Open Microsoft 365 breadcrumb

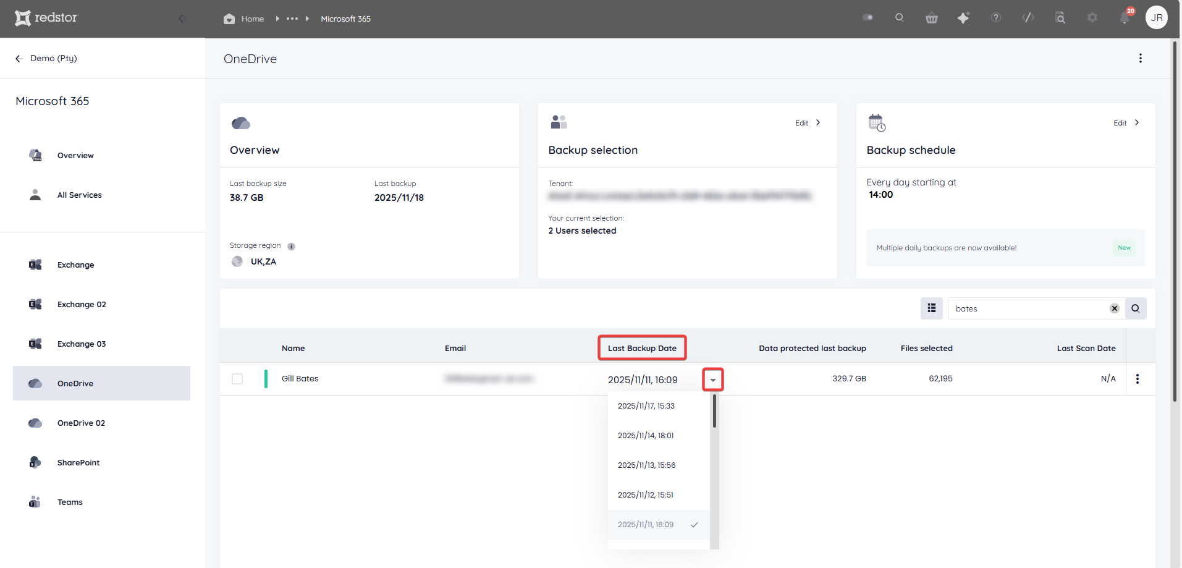(x=345, y=19)
